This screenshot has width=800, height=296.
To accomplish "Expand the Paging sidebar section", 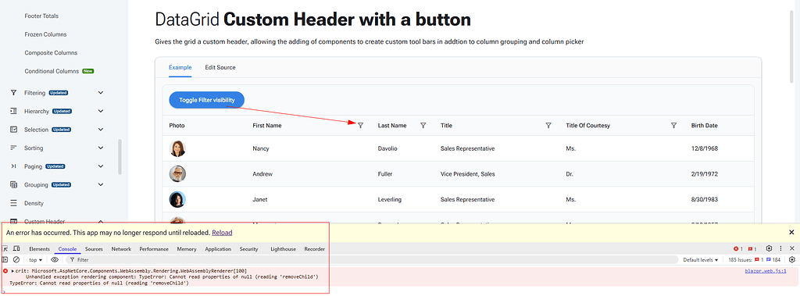I will coord(101,166).
